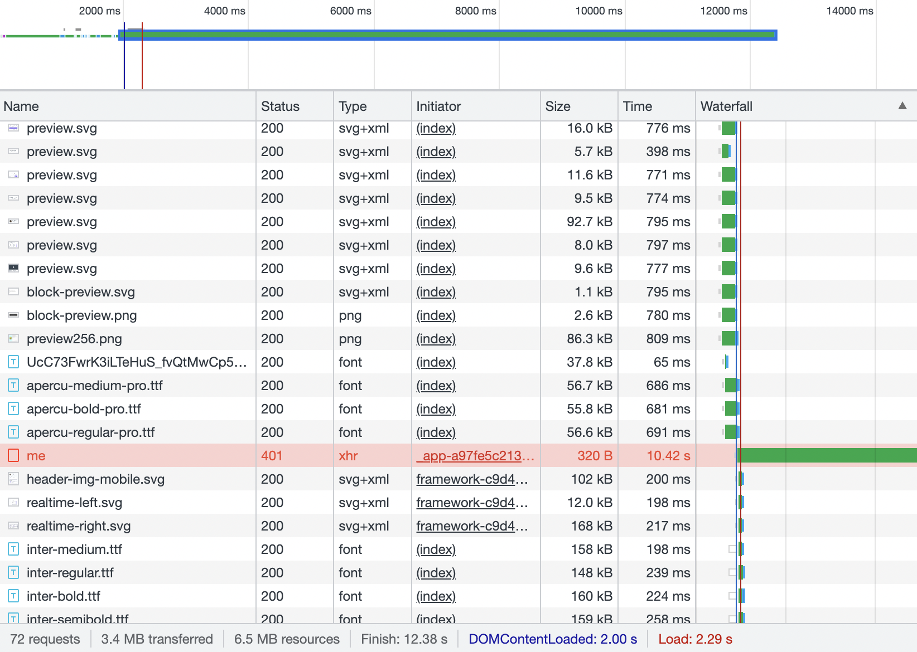This screenshot has width=917, height=652.
Task: Click the Waterfall column header label
Action: click(726, 106)
